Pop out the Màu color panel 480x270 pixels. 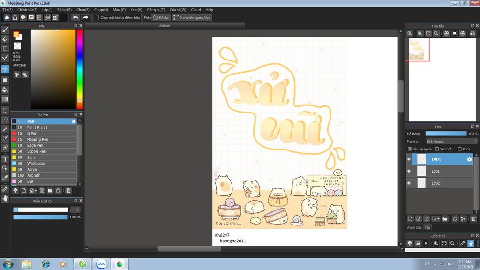[75, 26]
